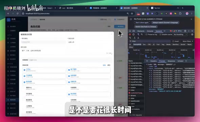Viewport: 200px width, 122px height.
Task: Click Switch DevTools to Chinese
Action: 146,27
